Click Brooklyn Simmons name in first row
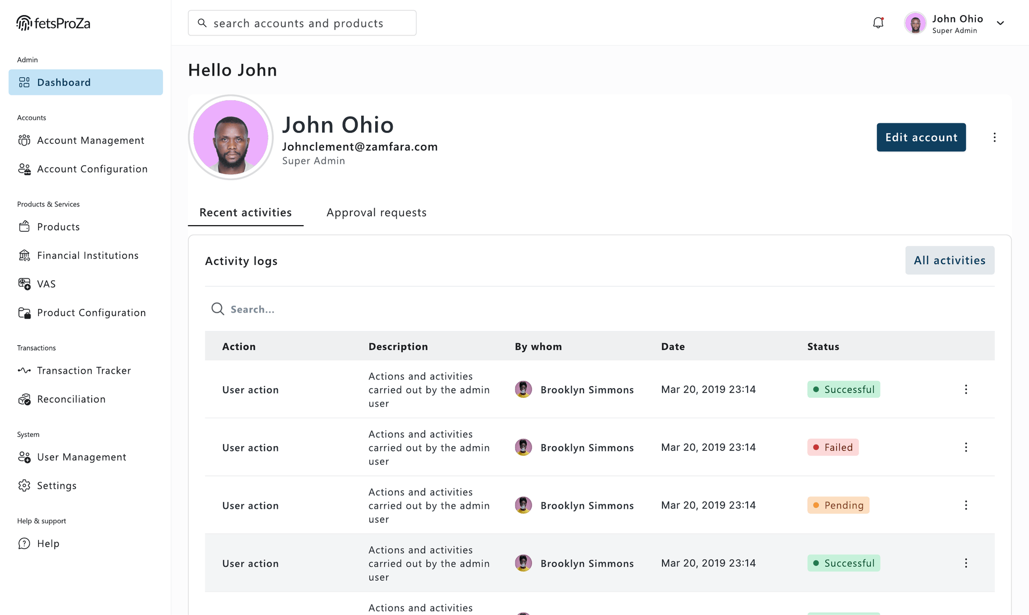 point(587,390)
